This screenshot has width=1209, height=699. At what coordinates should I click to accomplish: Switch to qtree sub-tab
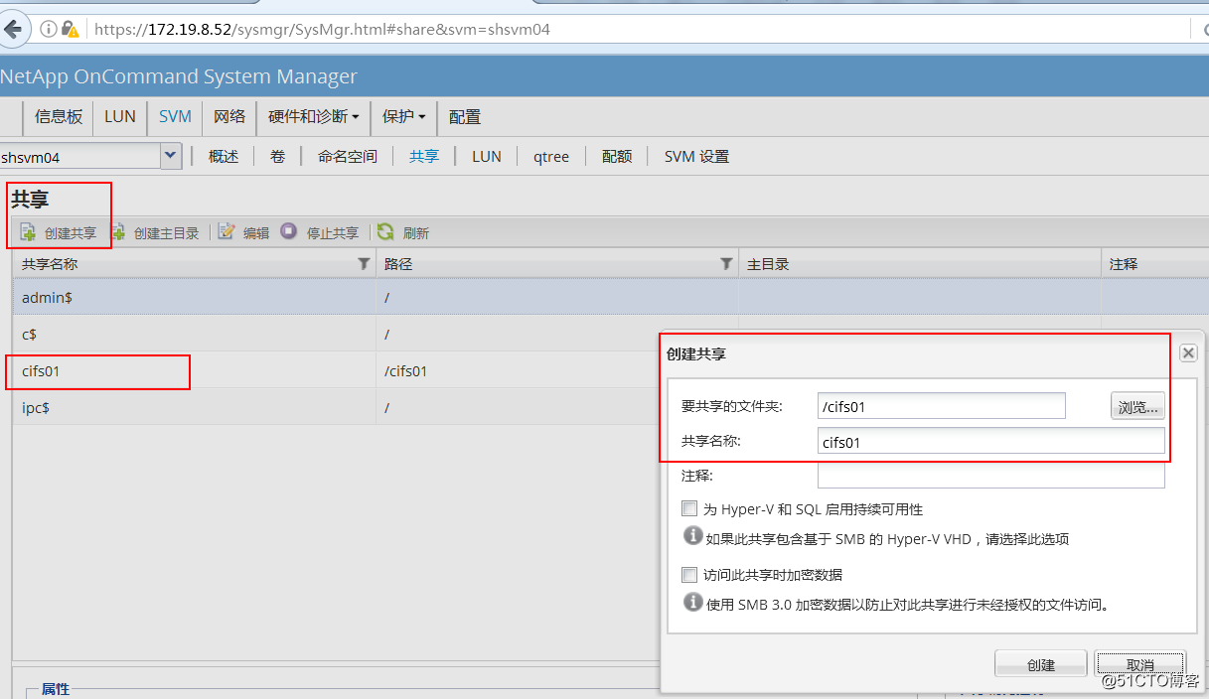(x=551, y=156)
